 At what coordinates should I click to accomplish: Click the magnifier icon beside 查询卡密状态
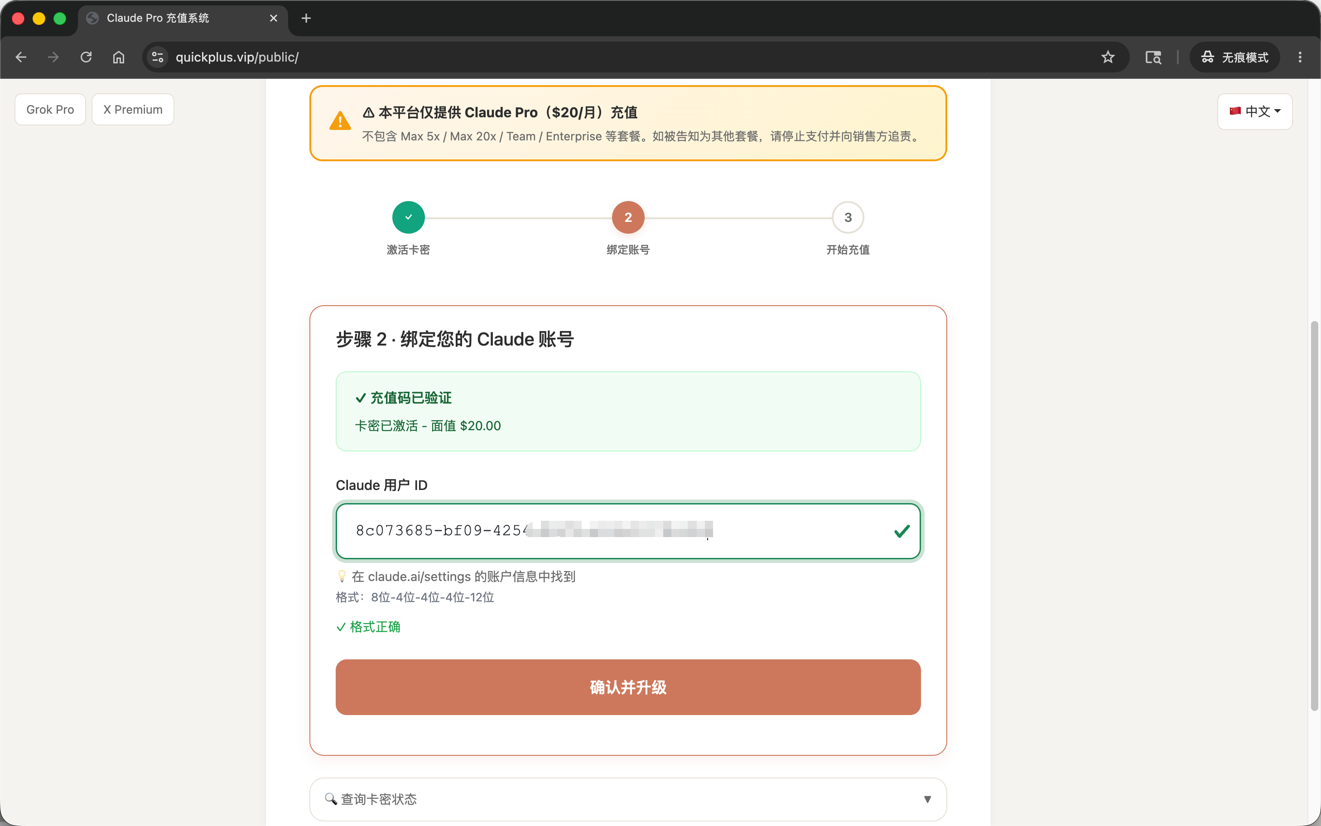point(331,799)
